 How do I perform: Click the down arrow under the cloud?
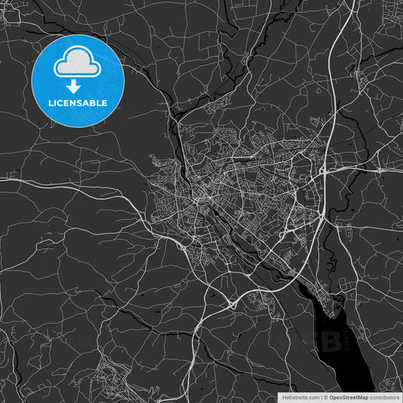pyautogui.click(x=73, y=87)
